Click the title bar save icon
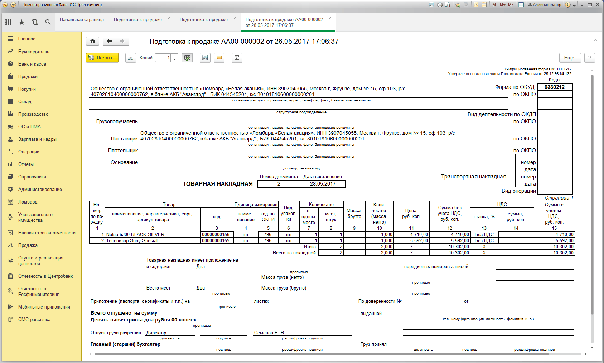 pos(431,5)
